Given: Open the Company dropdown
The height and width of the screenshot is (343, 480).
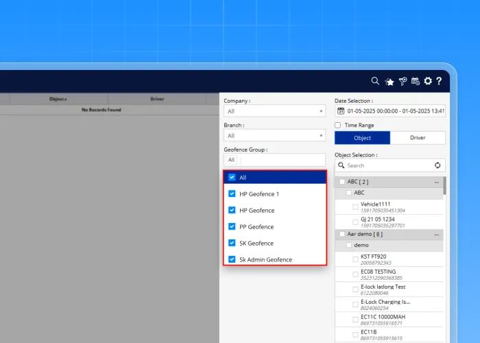Looking at the screenshot, I should click(274, 111).
